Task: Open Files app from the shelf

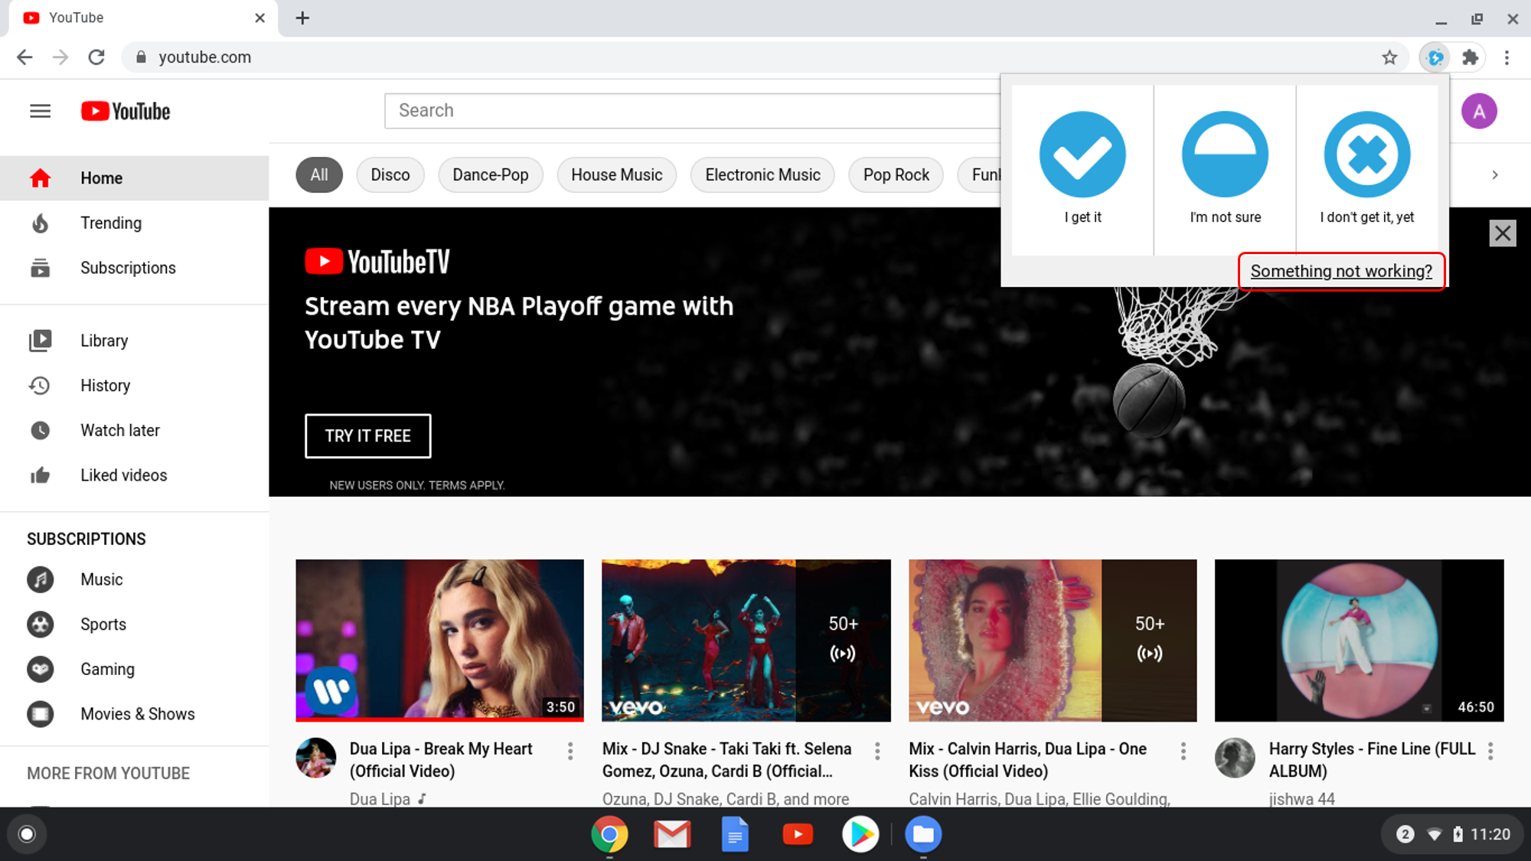Action: [923, 834]
